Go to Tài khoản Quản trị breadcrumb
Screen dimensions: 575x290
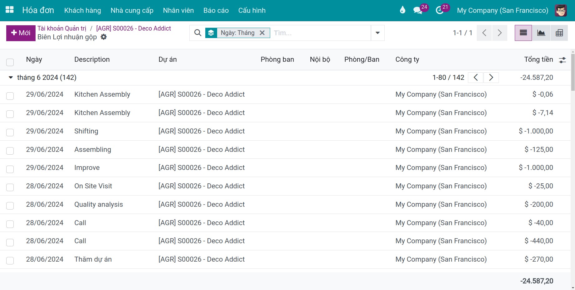(62, 28)
